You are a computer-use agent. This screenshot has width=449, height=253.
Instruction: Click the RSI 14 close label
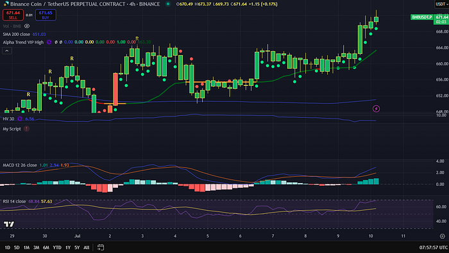pyautogui.click(x=14, y=201)
